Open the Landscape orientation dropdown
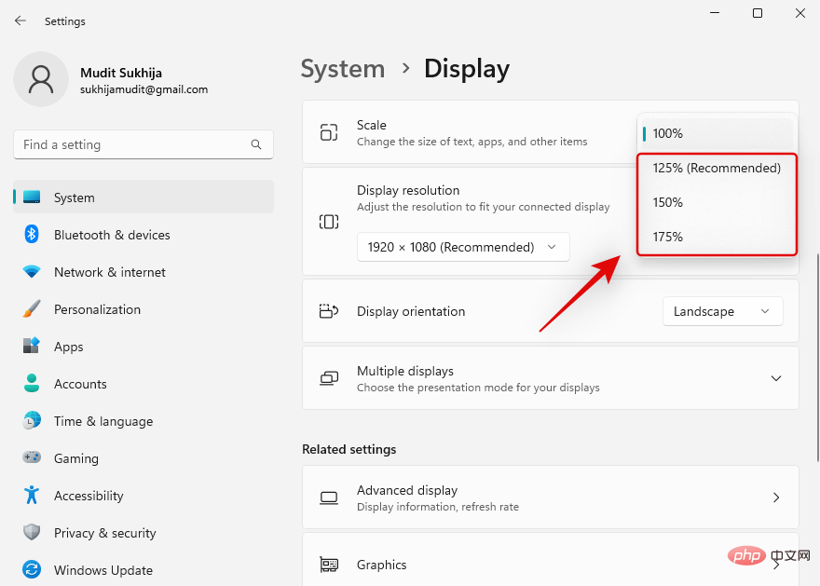Screen dimensions: 820x586 tap(722, 311)
